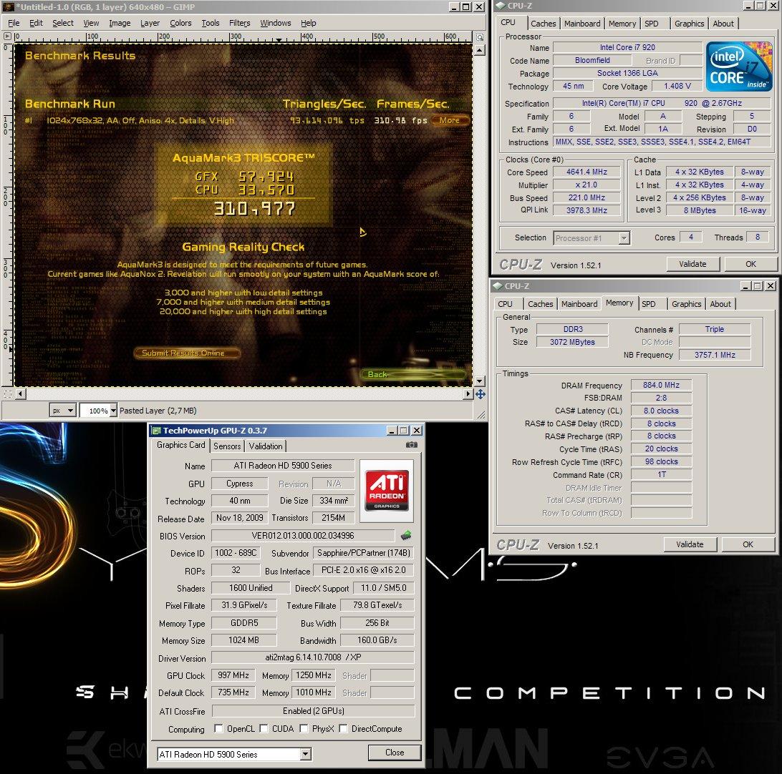Click the Core Speed 4641.4 MHz value
The width and height of the screenshot is (782, 774).
tap(586, 172)
